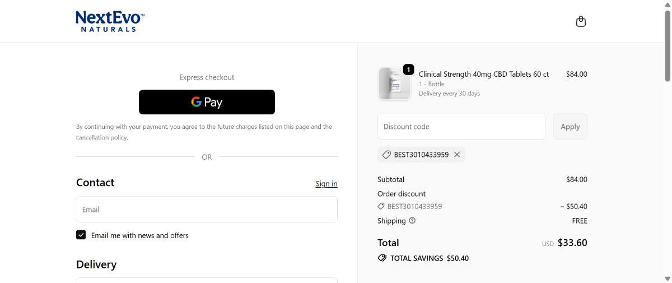The image size is (672, 283).
Task: Click the applied discount tag icon
Action: click(386, 155)
